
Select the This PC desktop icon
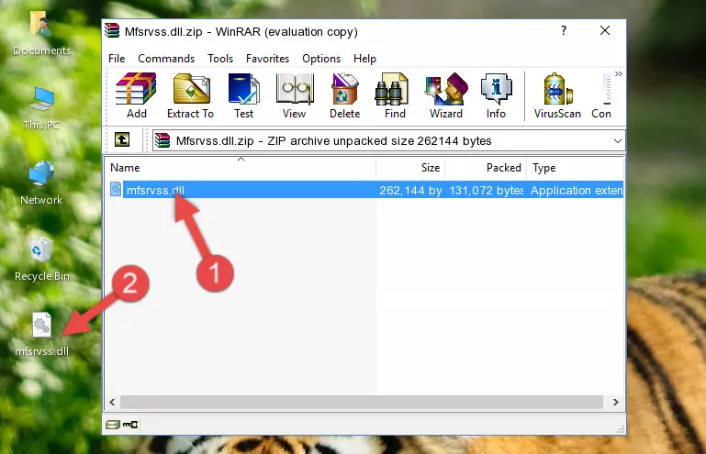[x=41, y=108]
